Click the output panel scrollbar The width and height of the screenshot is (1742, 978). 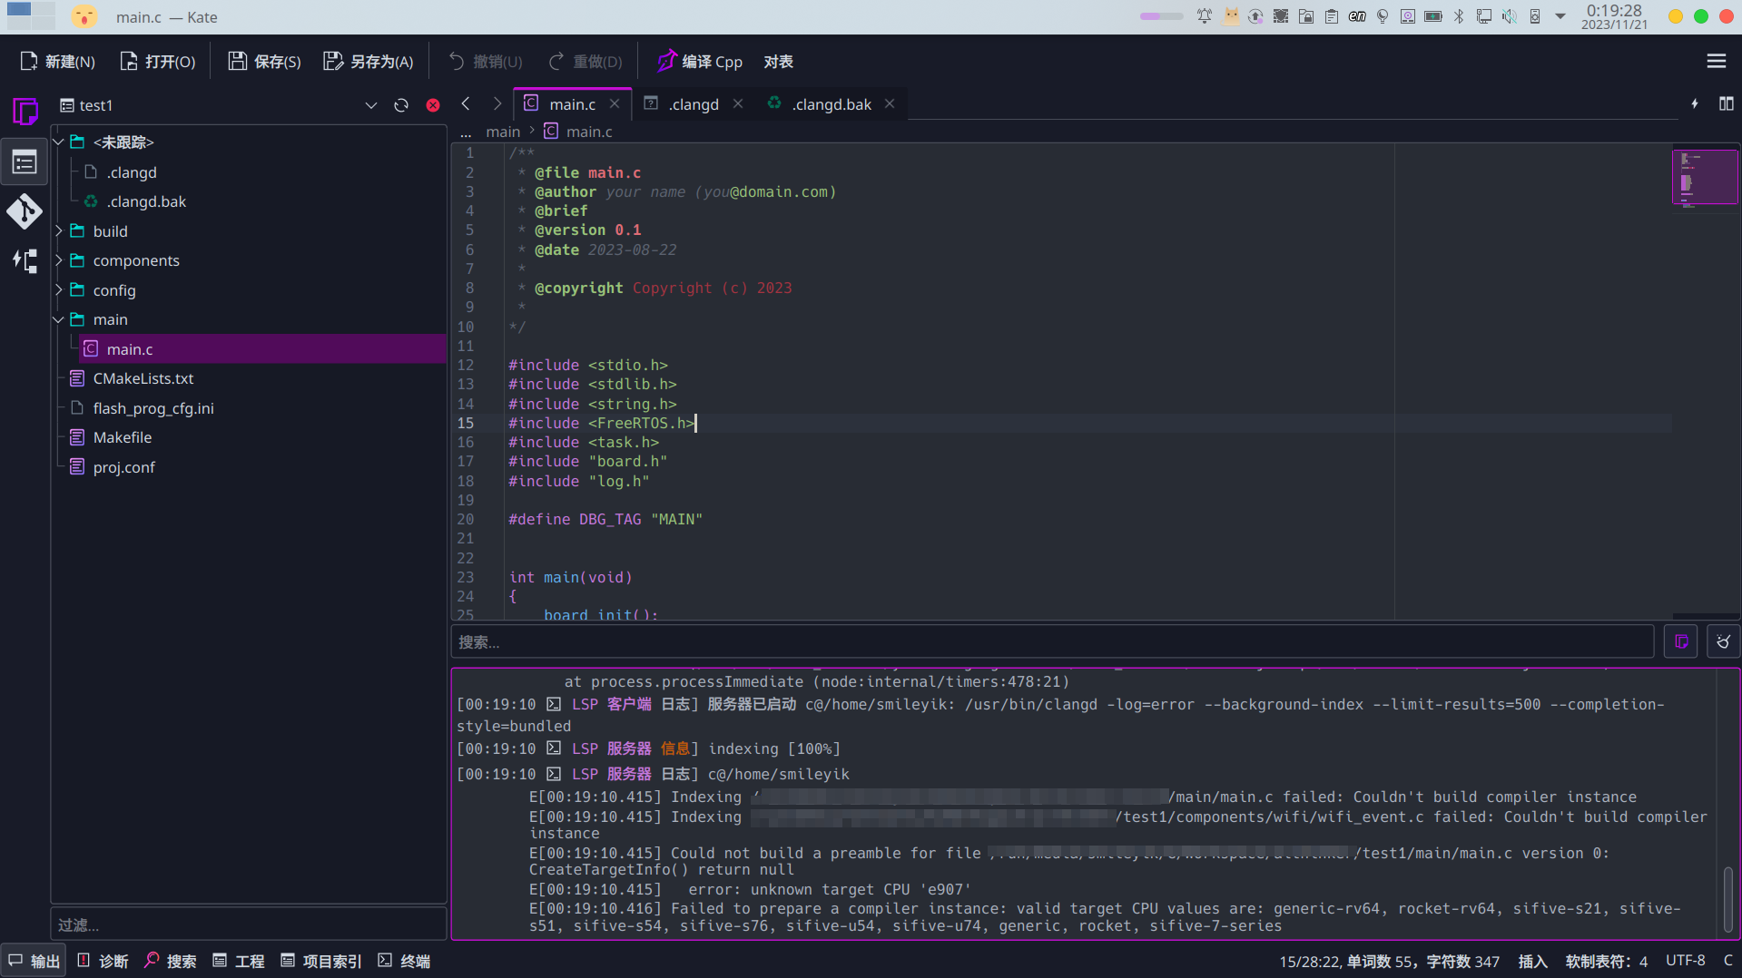point(1727,900)
